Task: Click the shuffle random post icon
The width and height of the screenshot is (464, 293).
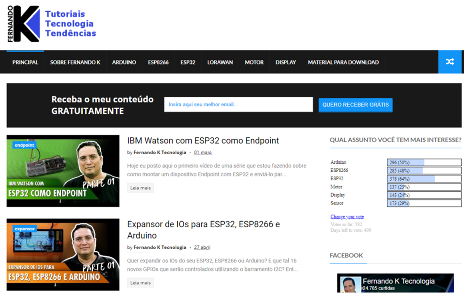Action: click(450, 62)
